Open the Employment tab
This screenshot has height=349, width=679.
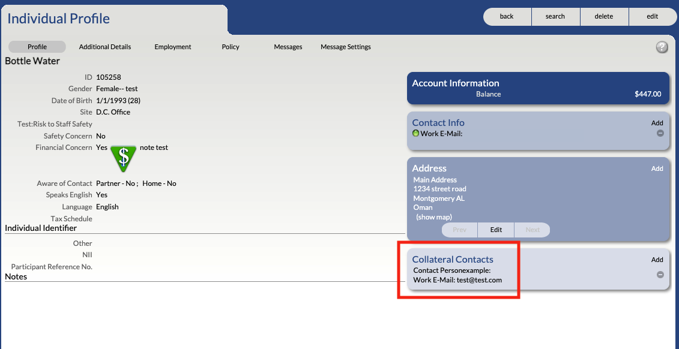tap(173, 47)
